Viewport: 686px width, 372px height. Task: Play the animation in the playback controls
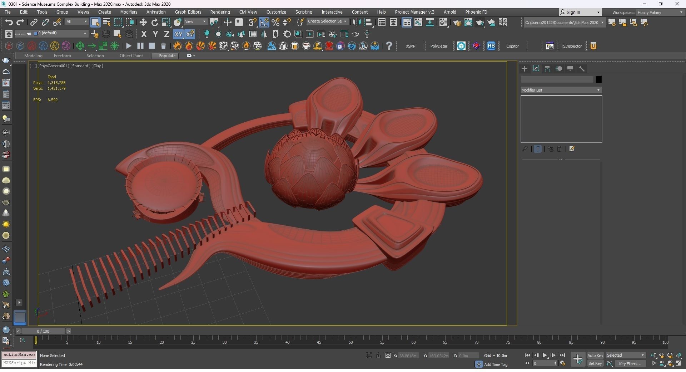(x=545, y=355)
